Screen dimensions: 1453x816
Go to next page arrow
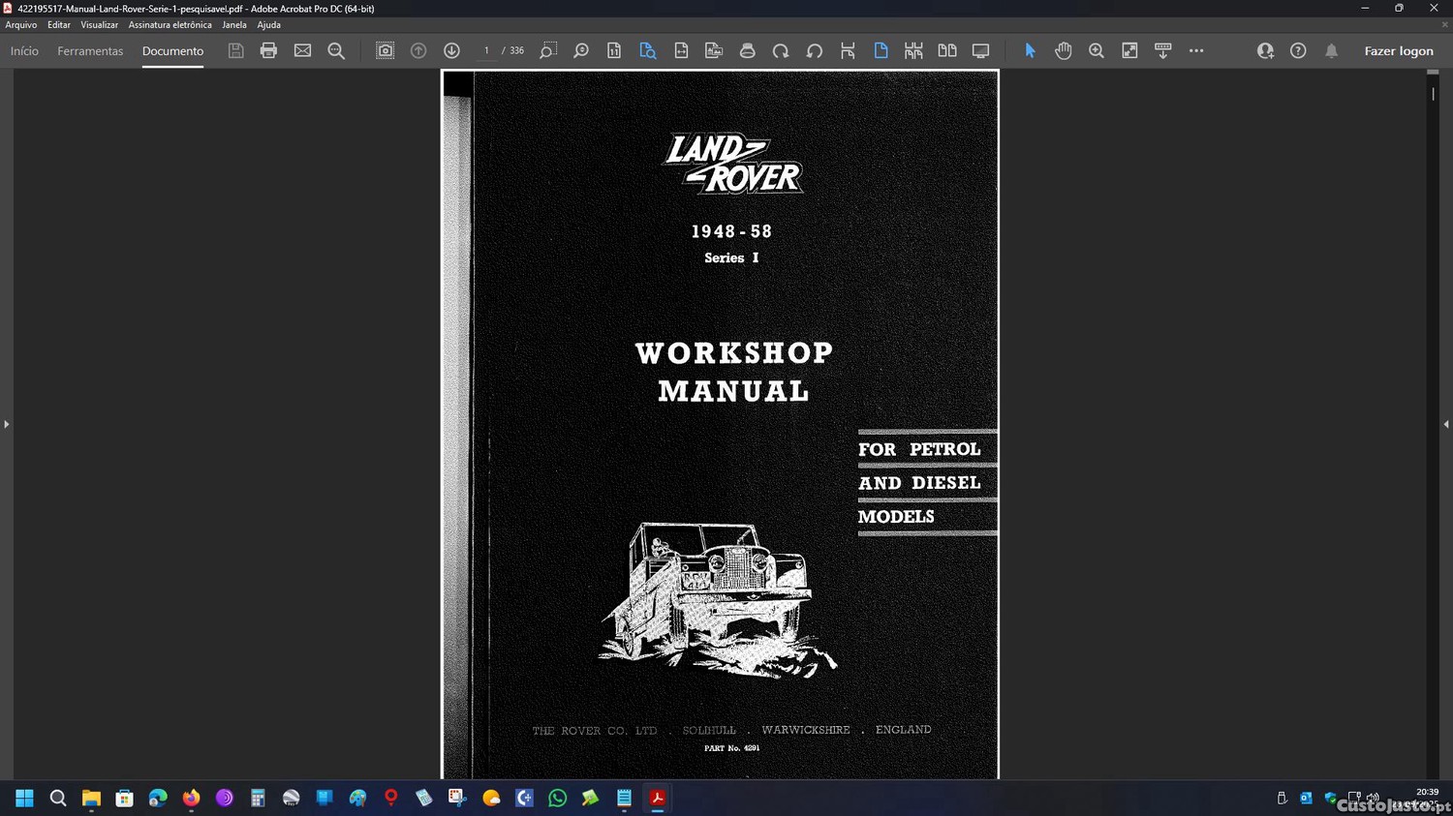click(x=451, y=51)
